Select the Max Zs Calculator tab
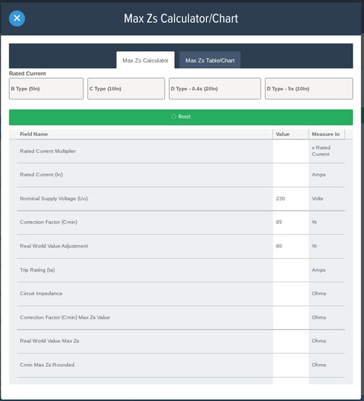 tap(145, 60)
